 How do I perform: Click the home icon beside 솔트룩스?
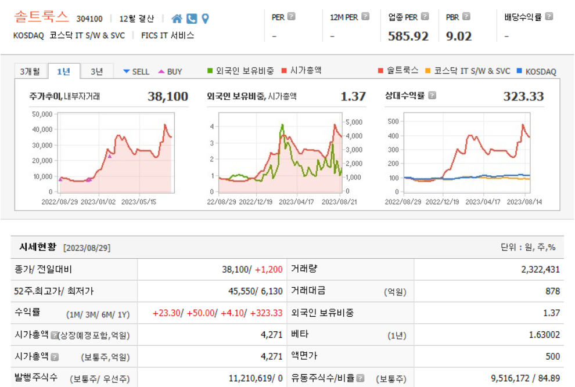coord(177,18)
